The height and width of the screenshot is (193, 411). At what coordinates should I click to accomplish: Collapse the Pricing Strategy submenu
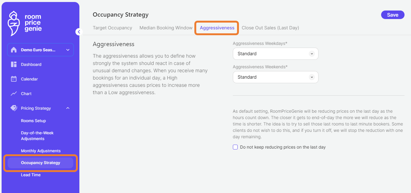(68, 108)
